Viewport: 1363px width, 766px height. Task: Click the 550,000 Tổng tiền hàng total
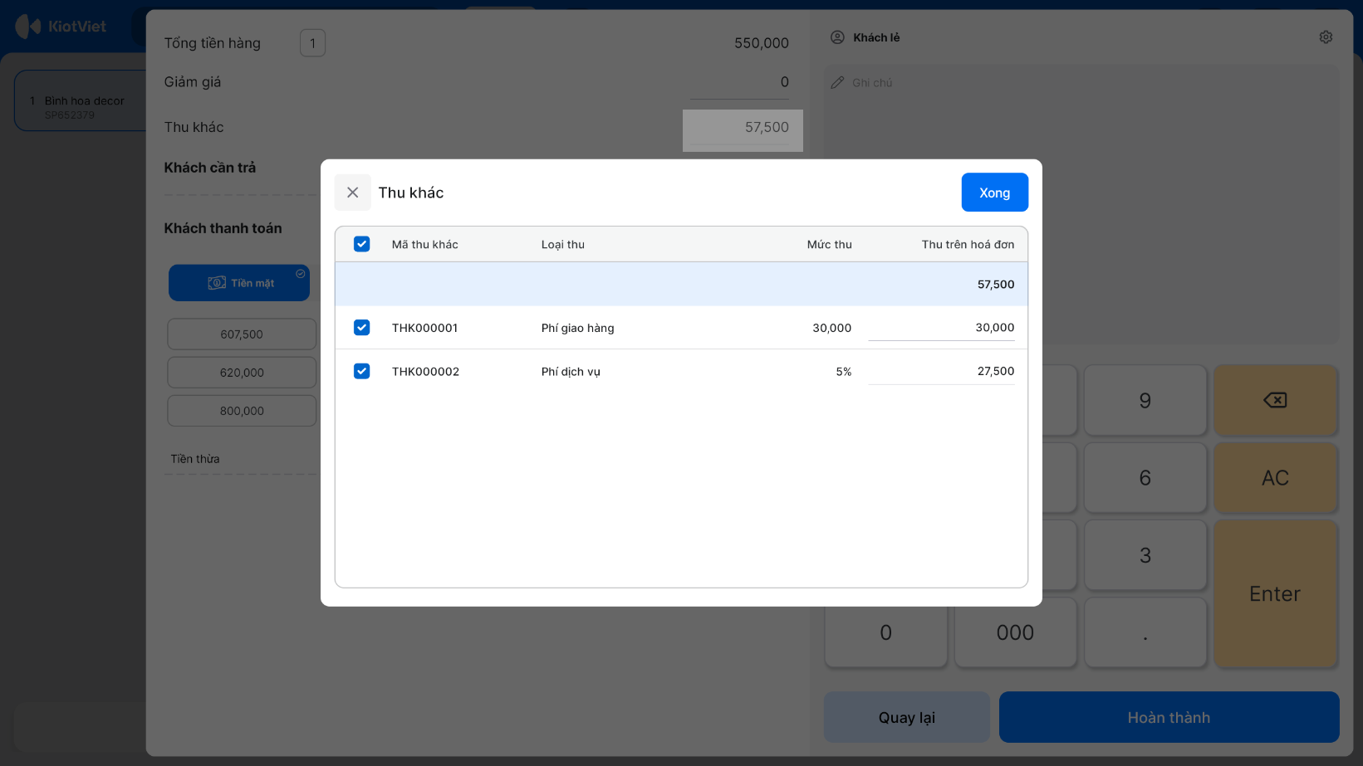click(x=761, y=43)
